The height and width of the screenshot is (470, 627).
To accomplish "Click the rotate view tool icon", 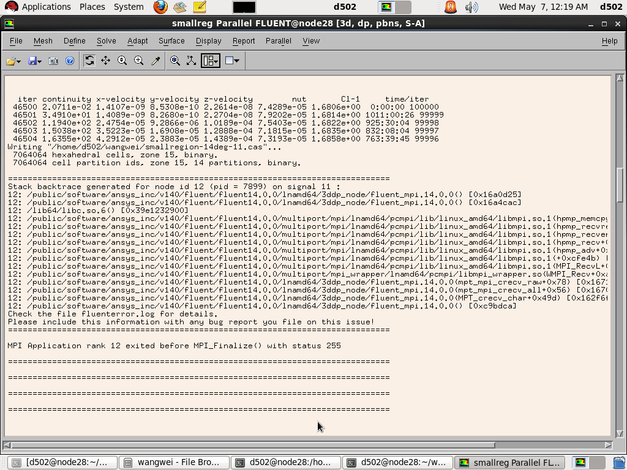I will click(89, 61).
